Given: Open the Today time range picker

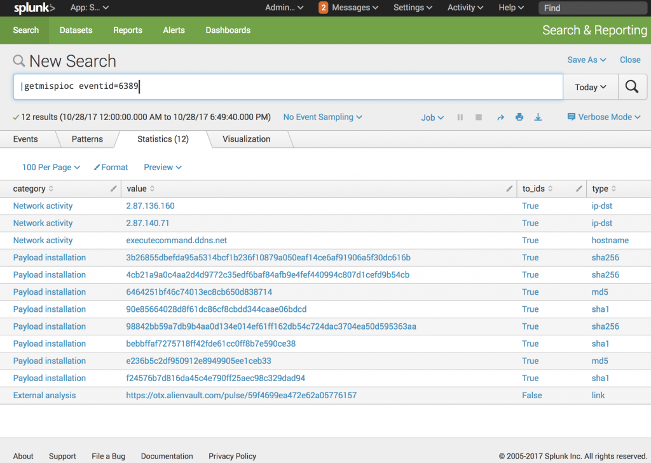Looking at the screenshot, I should 590,87.
